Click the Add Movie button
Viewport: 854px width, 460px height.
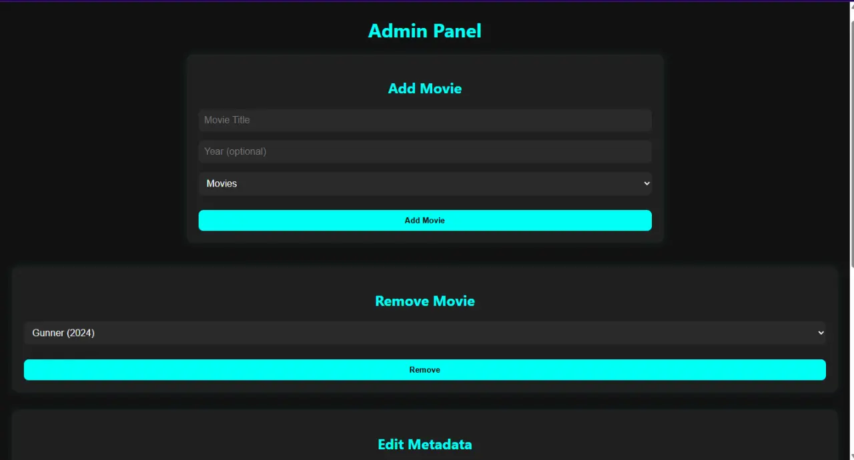pos(425,221)
